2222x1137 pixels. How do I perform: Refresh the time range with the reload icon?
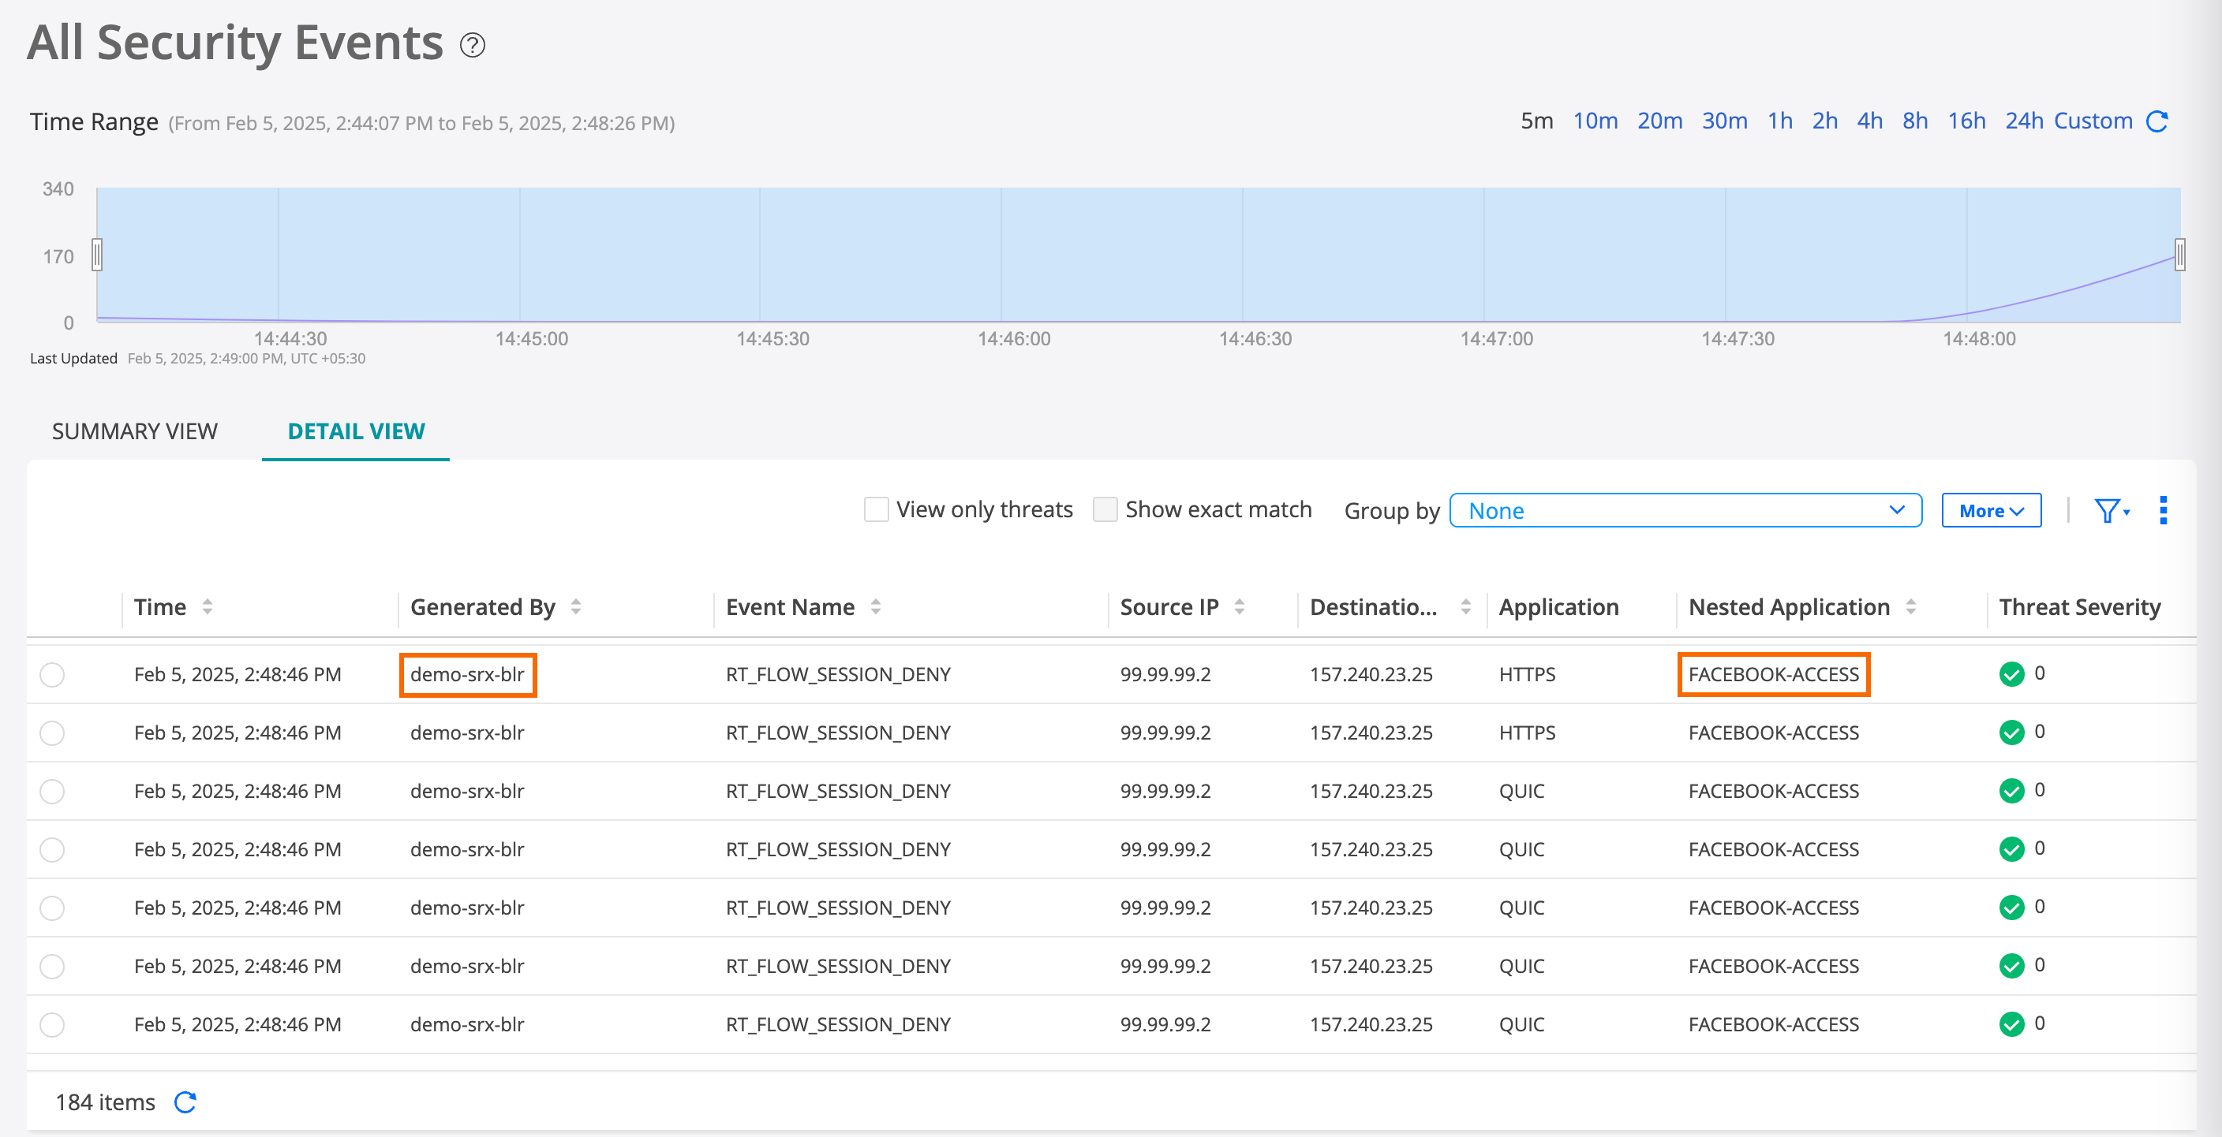tap(2157, 121)
